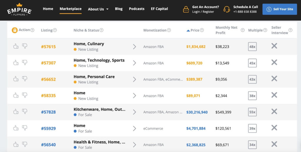The image size is (301, 152).
Task: Open the About Us dropdown menu
Action: [98, 9]
